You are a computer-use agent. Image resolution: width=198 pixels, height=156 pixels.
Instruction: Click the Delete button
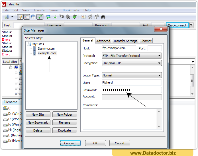pos(38,130)
